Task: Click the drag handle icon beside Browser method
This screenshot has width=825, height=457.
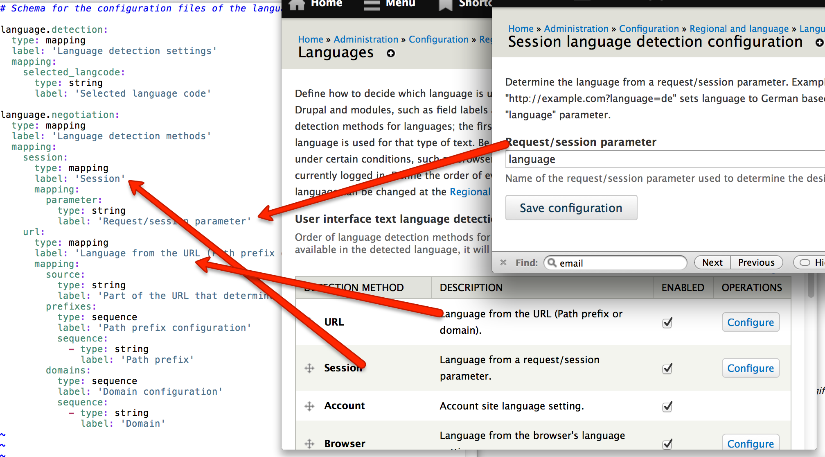Action: (x=309, y=443)
